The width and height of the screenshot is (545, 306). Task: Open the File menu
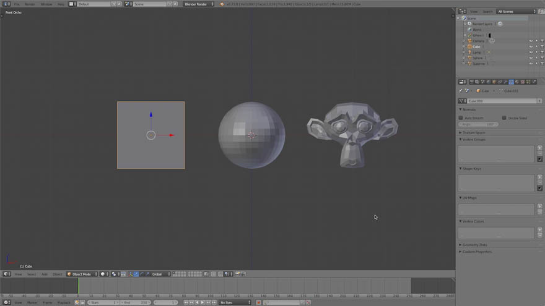[17, 4]
